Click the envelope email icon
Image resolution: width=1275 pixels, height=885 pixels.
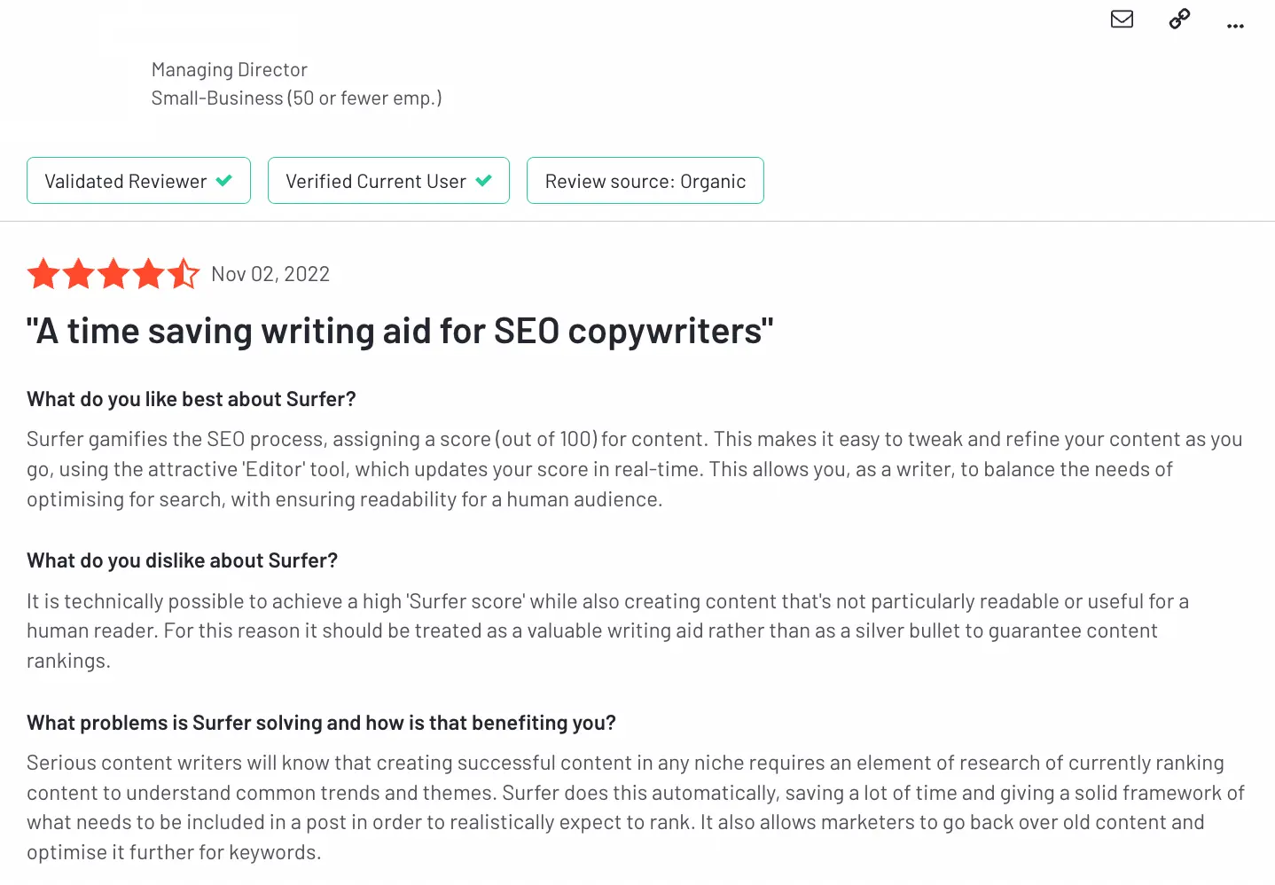tap(1122, 19)
